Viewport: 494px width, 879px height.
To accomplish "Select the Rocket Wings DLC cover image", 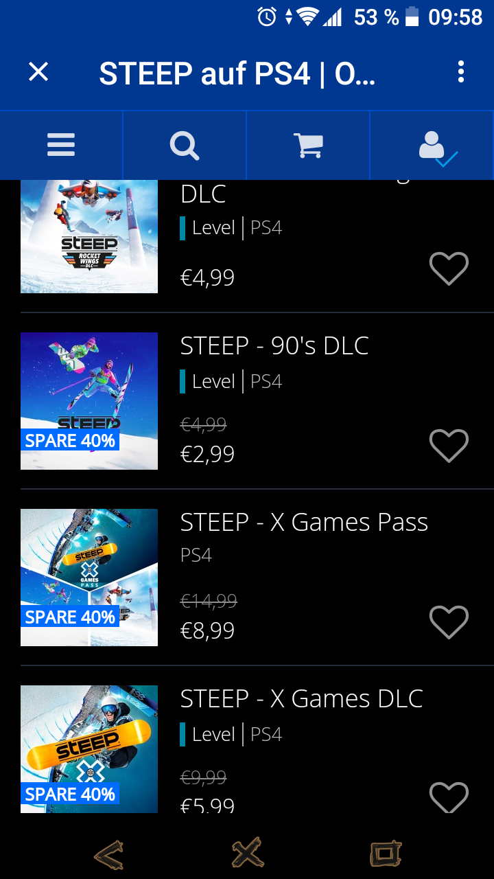I will 89,237.
